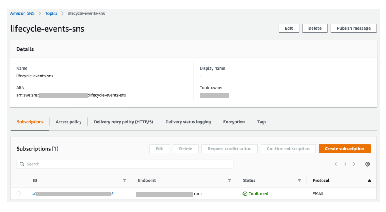The image size is (386, 212).
Task: Click the EMAIL protocol cell
Action: [x=318, y=194]
